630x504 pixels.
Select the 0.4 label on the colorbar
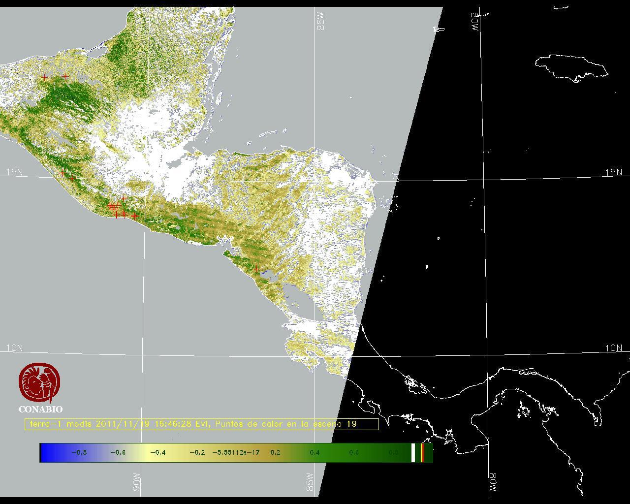pos(315,452)
